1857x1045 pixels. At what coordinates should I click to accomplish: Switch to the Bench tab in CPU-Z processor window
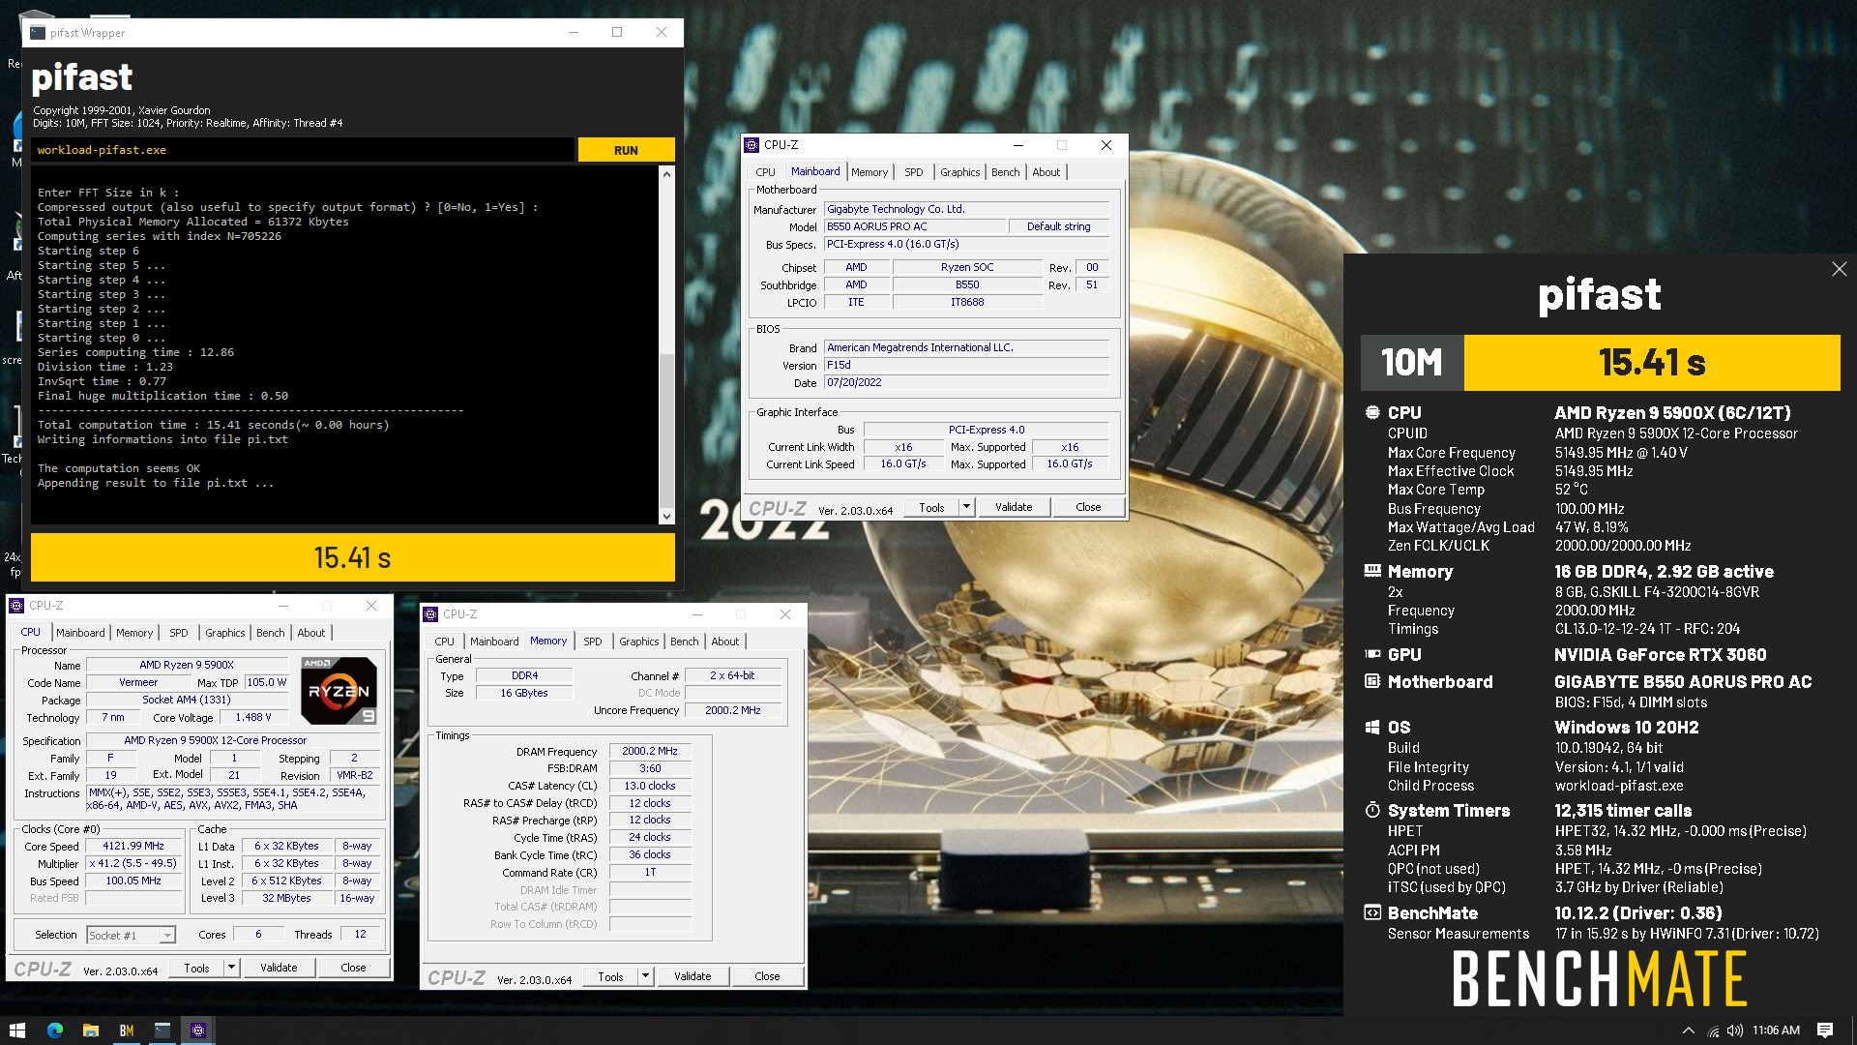pos(271,633)
